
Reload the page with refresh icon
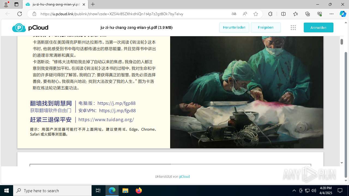point(20,14)
